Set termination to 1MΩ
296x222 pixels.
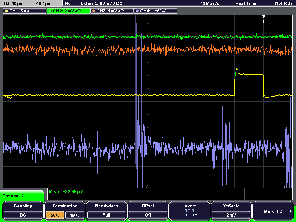[x=75, y=215]
